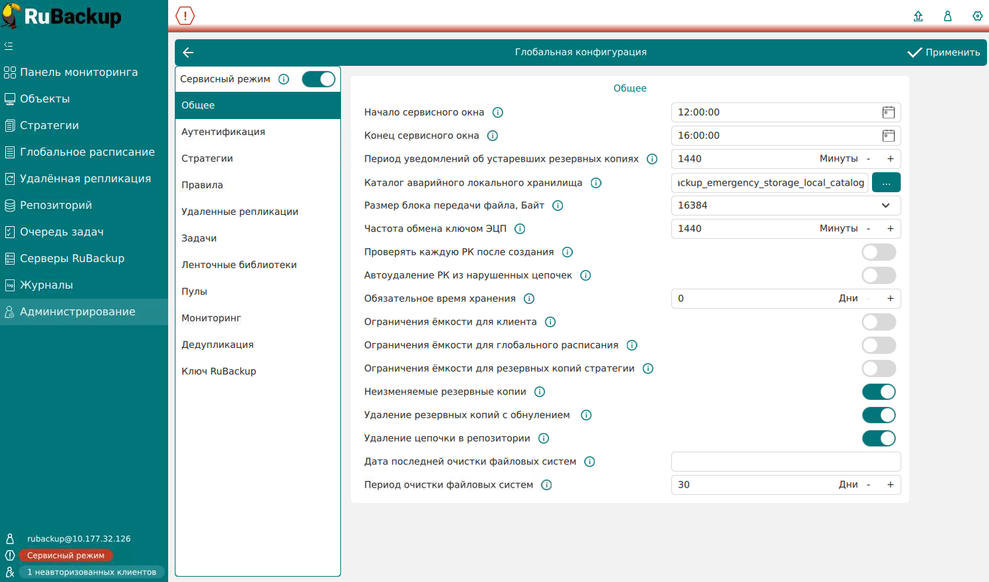Decrease Период уведомлений minutes with minus
The width and height of the screenshot is (989, 582).
[869, 159]
